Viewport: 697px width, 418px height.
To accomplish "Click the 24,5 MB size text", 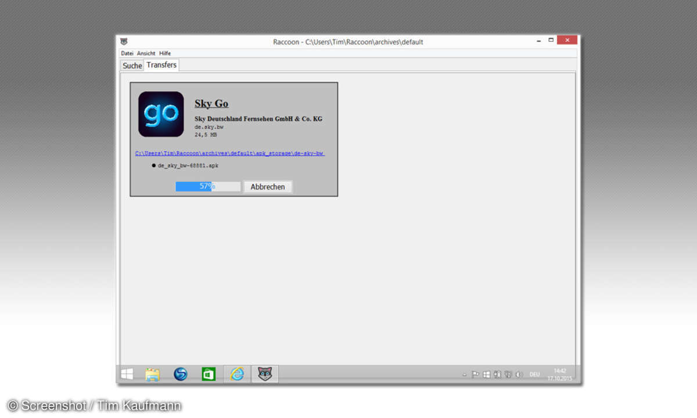I will click(x=206, y=135).
